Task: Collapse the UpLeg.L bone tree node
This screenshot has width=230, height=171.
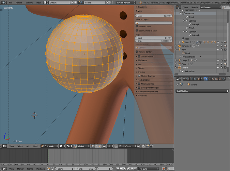Action: 184,21
